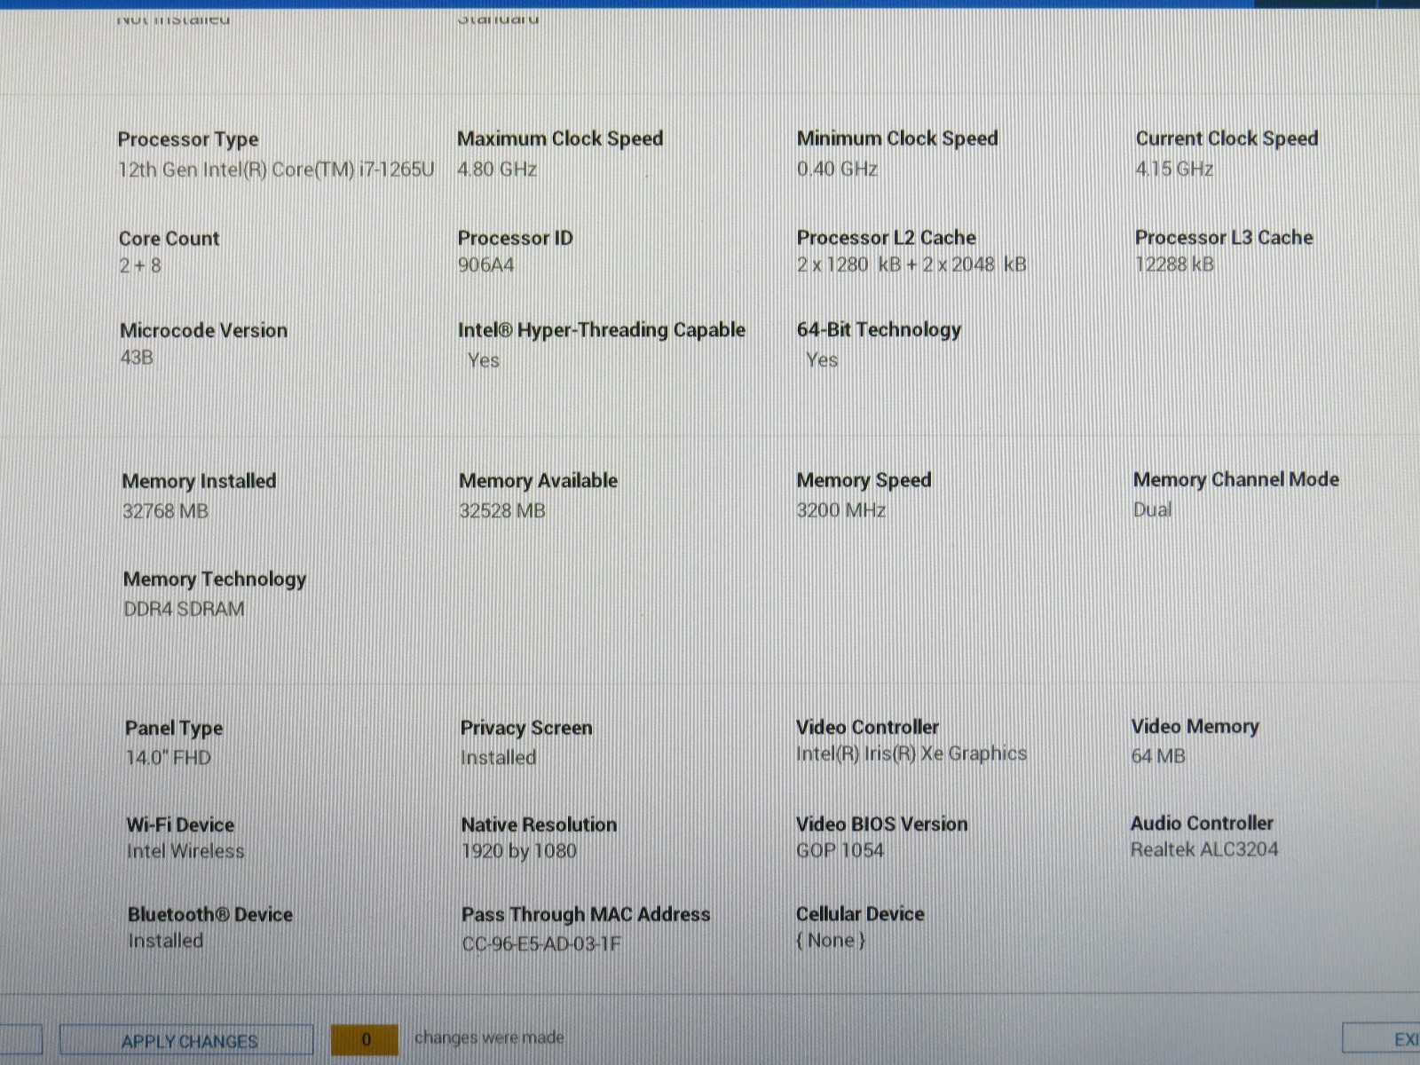The width and height of the screenshot is (1420, 1065).
Task: Click the 'Bluetooth® Device' label
Action: pyautogui.click(x=209, y=914)
